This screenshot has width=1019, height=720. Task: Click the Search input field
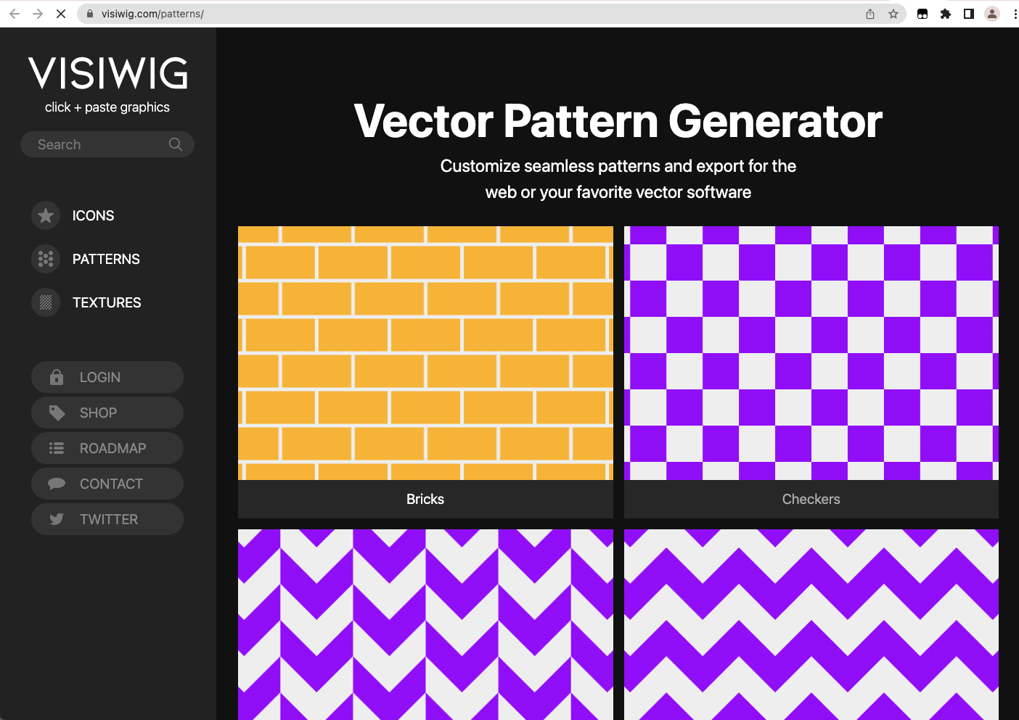tap(107, 144)
